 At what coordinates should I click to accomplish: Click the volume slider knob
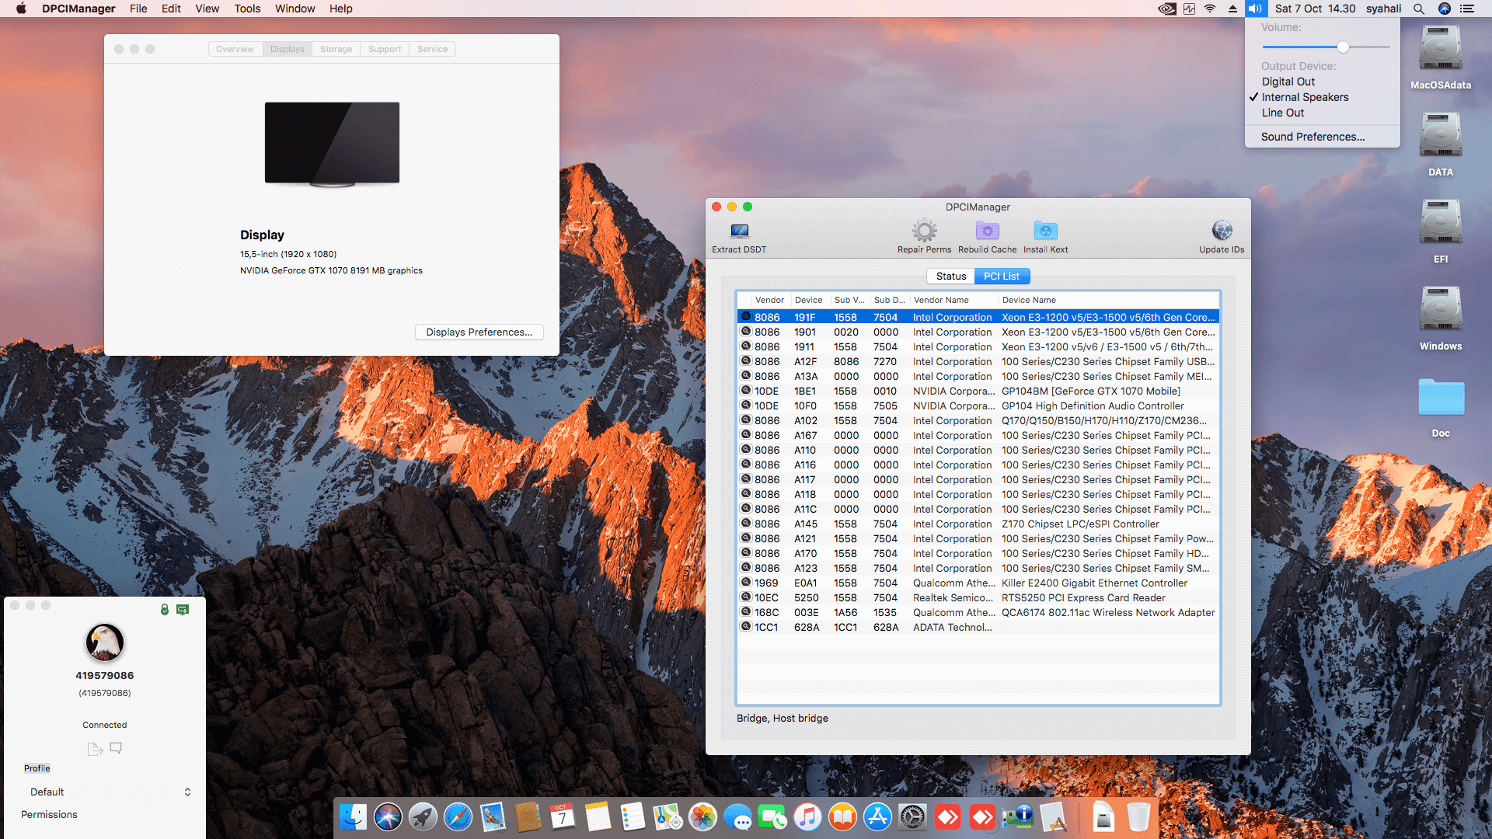click(x=1343, y=47)
